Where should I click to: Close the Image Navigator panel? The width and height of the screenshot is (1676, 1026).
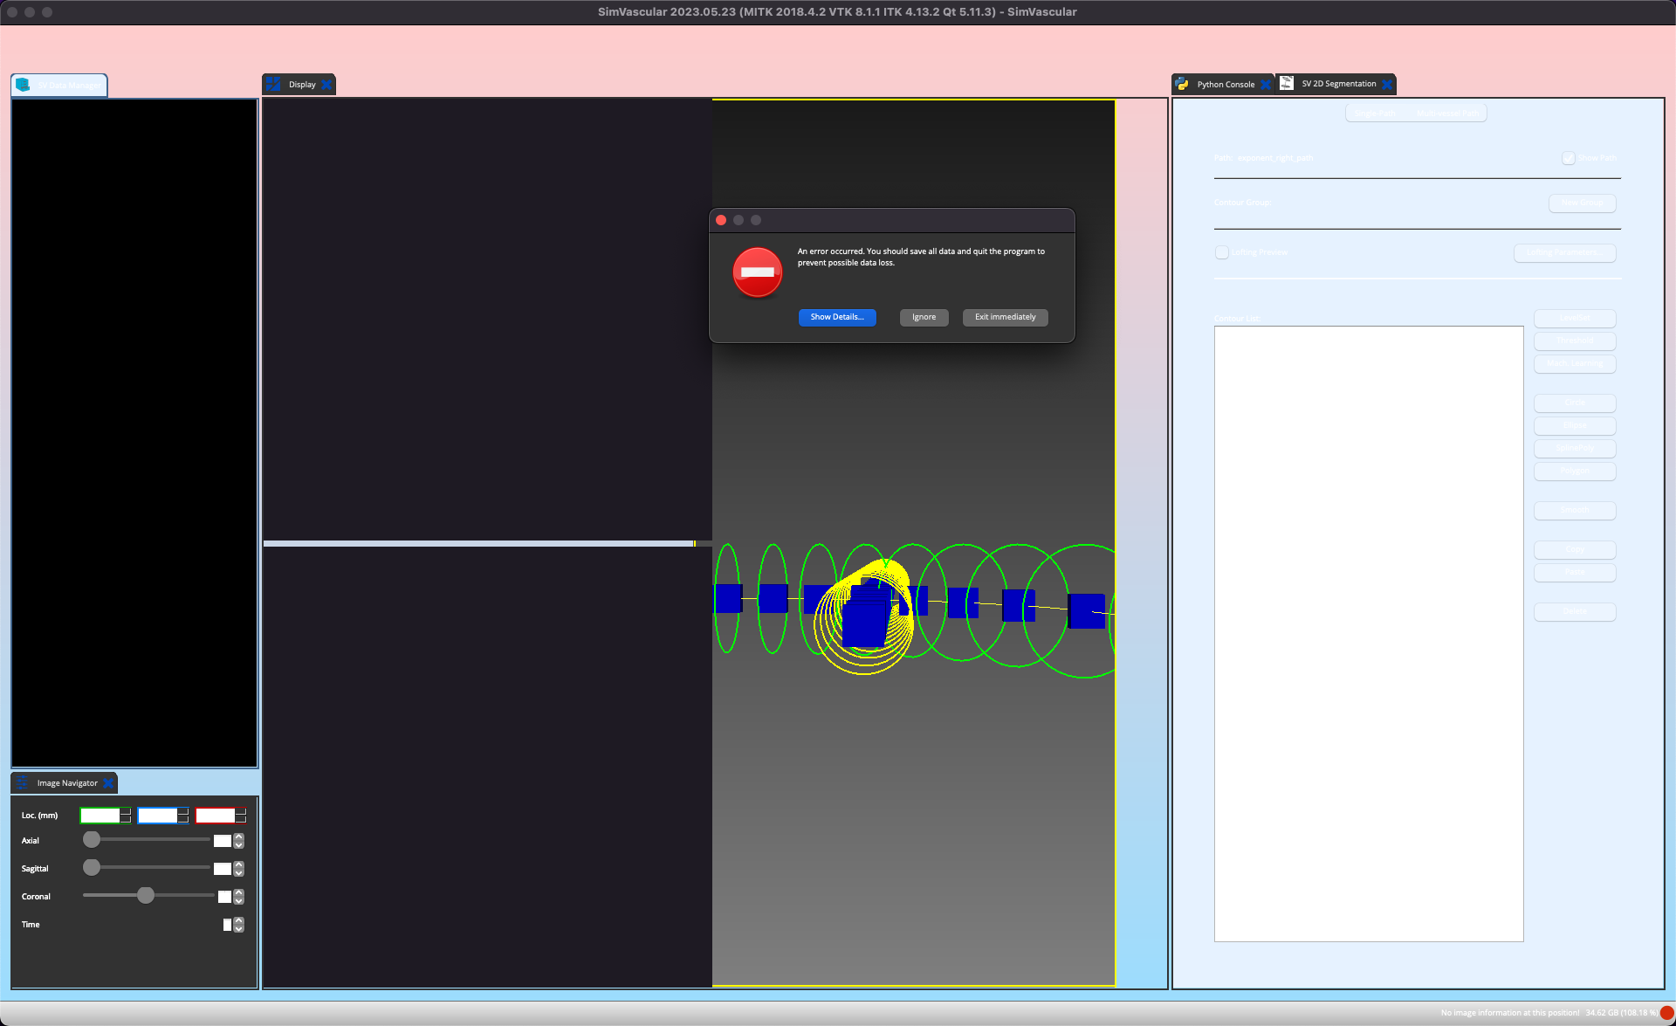click(x=108, y=783)
